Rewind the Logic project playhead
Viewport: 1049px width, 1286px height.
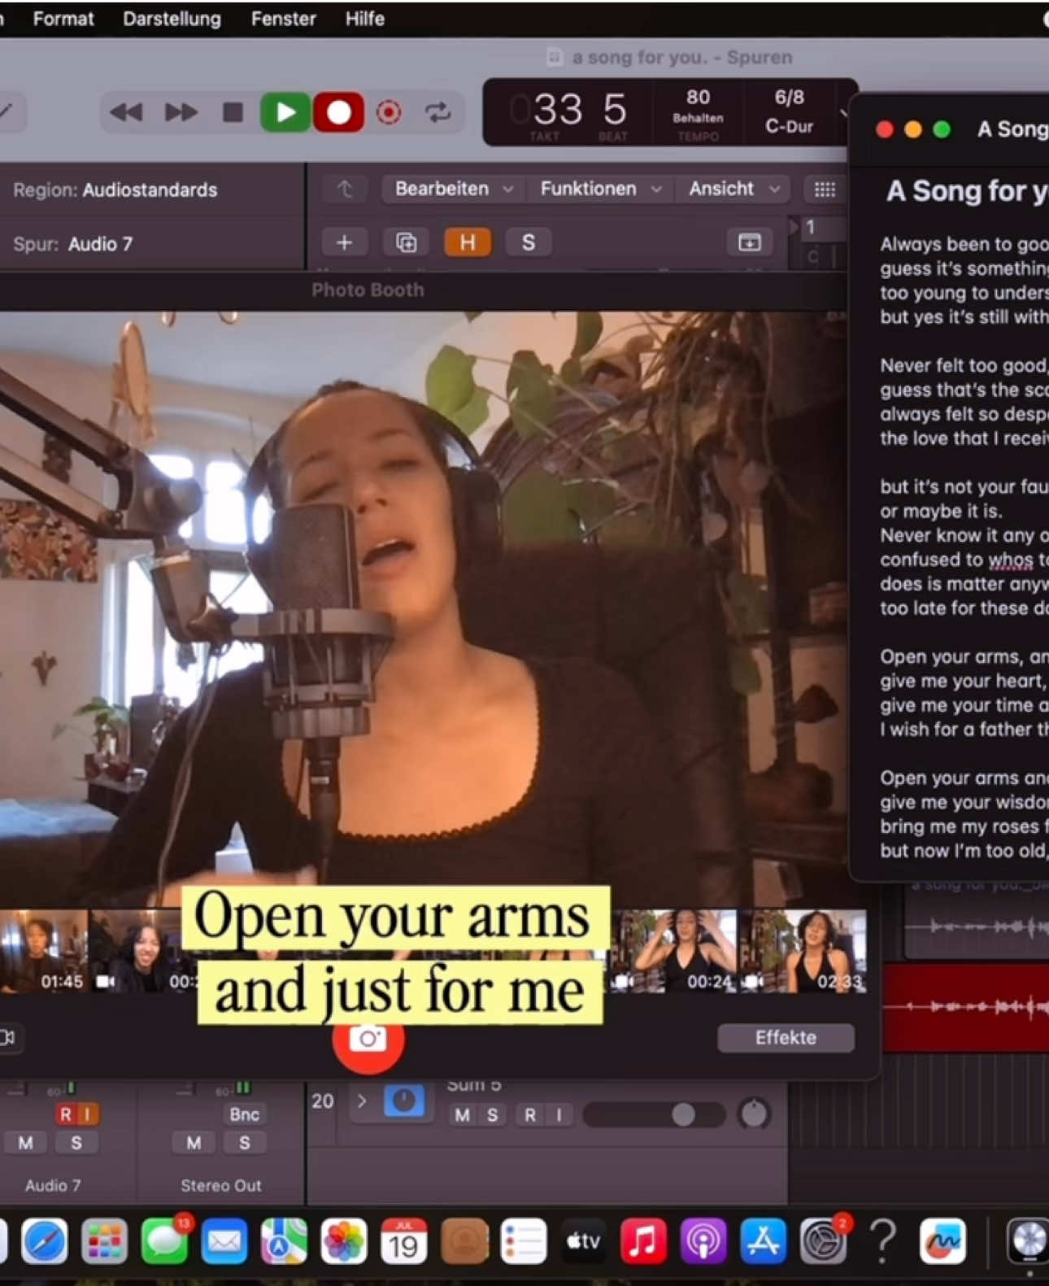point(126,112)
